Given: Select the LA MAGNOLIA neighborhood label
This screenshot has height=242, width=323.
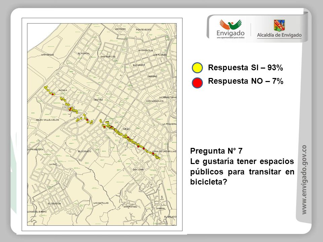Looking at the screenshot, I should point(145,50).
